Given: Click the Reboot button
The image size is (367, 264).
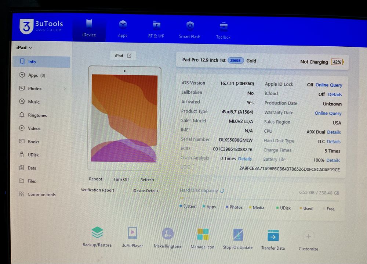Looking at the screenshot, I should (x=95, y=179).
